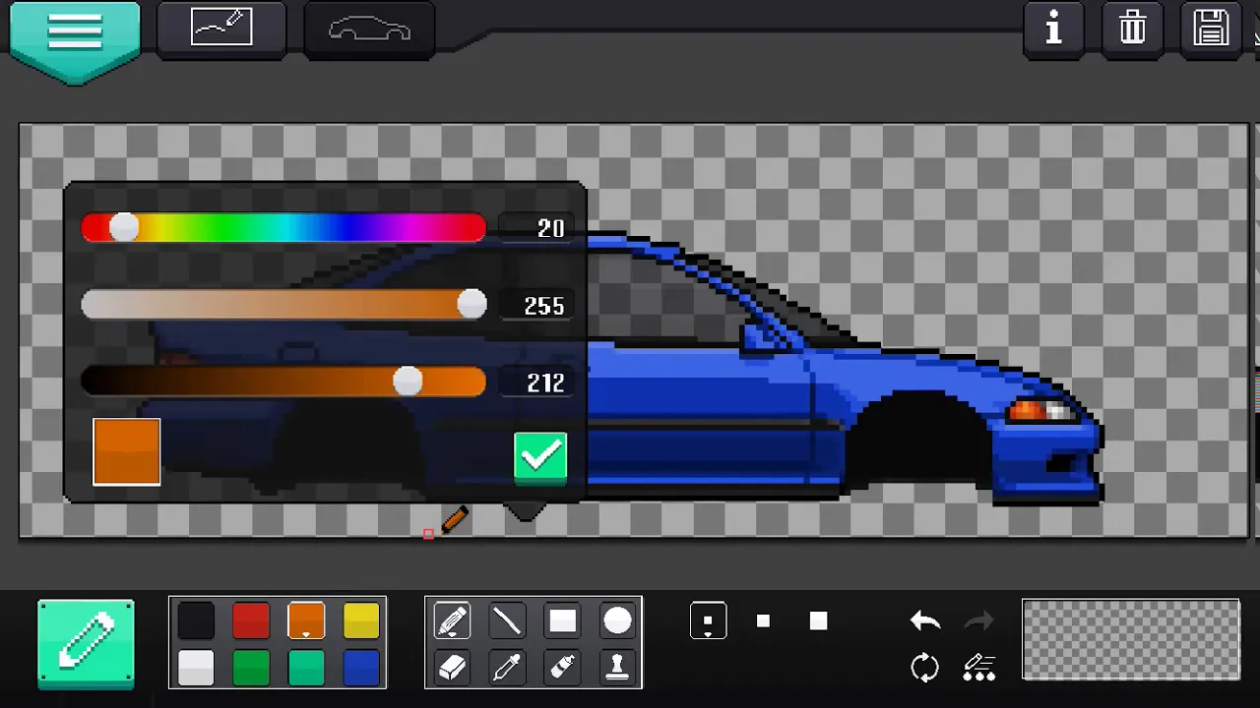Select the eraser tool
This screenshot has width=1260, height=708.
click(x=452, y=669)
